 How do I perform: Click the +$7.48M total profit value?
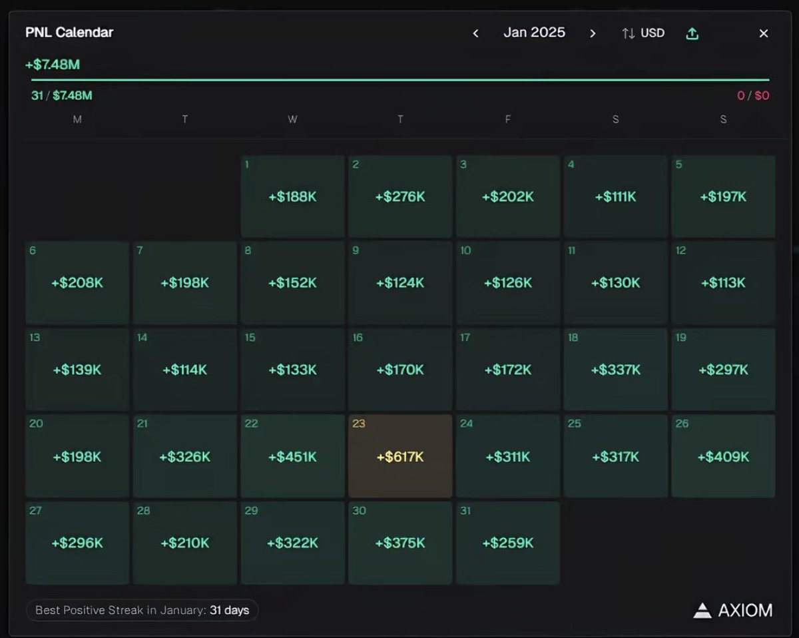(53, 65)
